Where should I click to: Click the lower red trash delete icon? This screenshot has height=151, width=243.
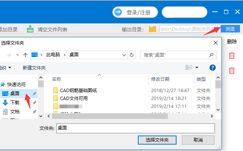[232, 71]
